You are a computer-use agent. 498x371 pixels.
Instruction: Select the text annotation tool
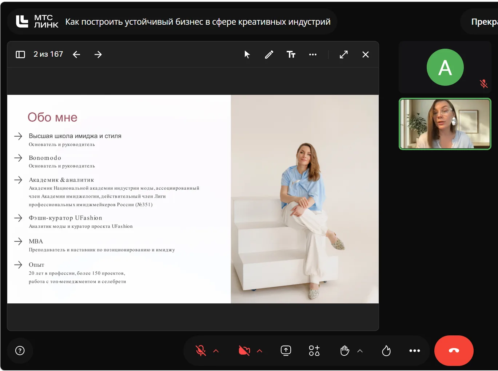[x=291, y=55]
